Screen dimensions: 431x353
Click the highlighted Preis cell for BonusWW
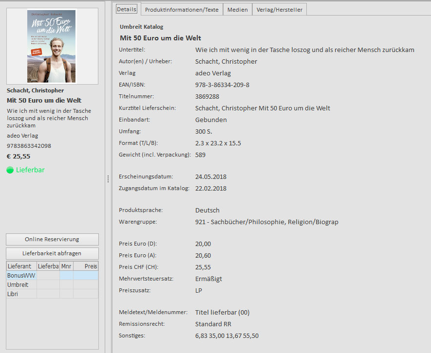(x=86, y=276)
